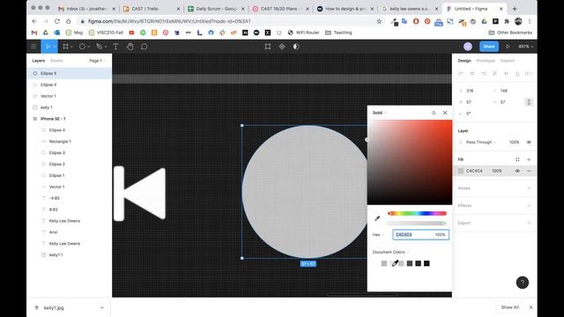Viewport: 564px width, 317px height.
Task: Open the Solid fill type dropdown
Action: coord(380,113)
